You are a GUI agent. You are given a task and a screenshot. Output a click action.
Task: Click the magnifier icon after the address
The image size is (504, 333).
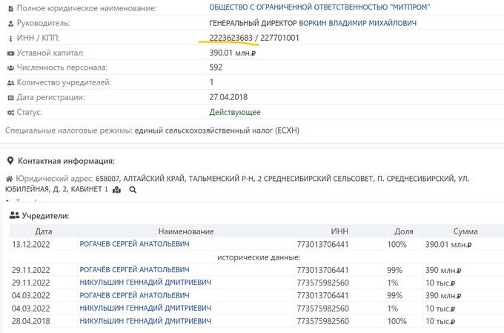pyautogui.click(x=133, y=190)
